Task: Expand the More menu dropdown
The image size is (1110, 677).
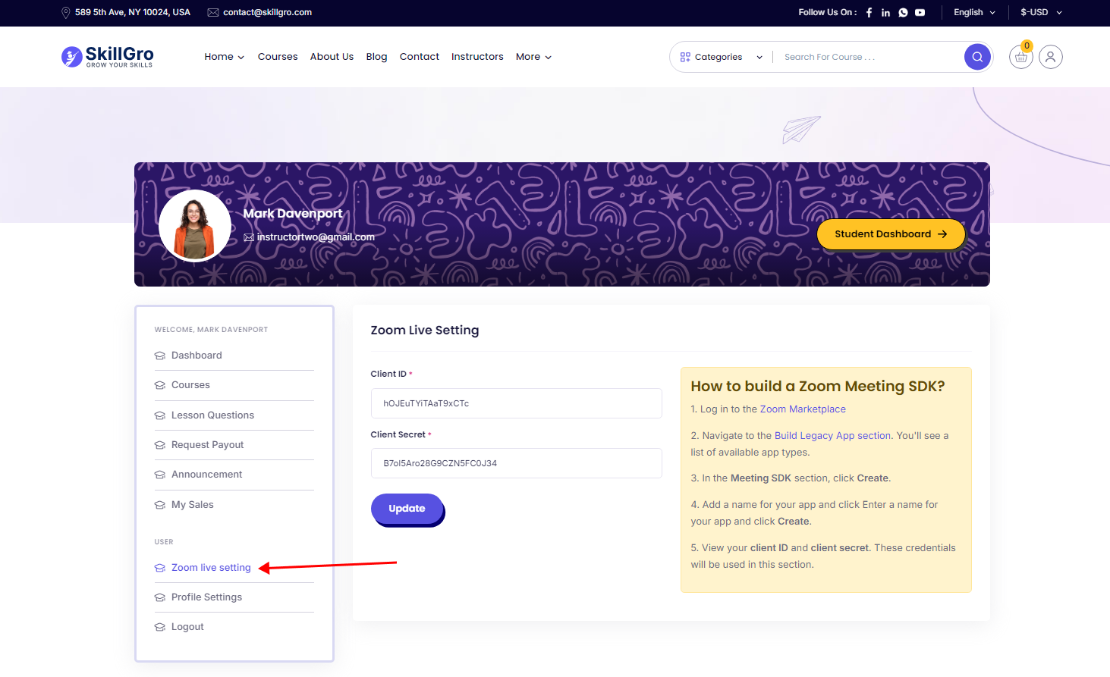Action: [x=533, y=57]
